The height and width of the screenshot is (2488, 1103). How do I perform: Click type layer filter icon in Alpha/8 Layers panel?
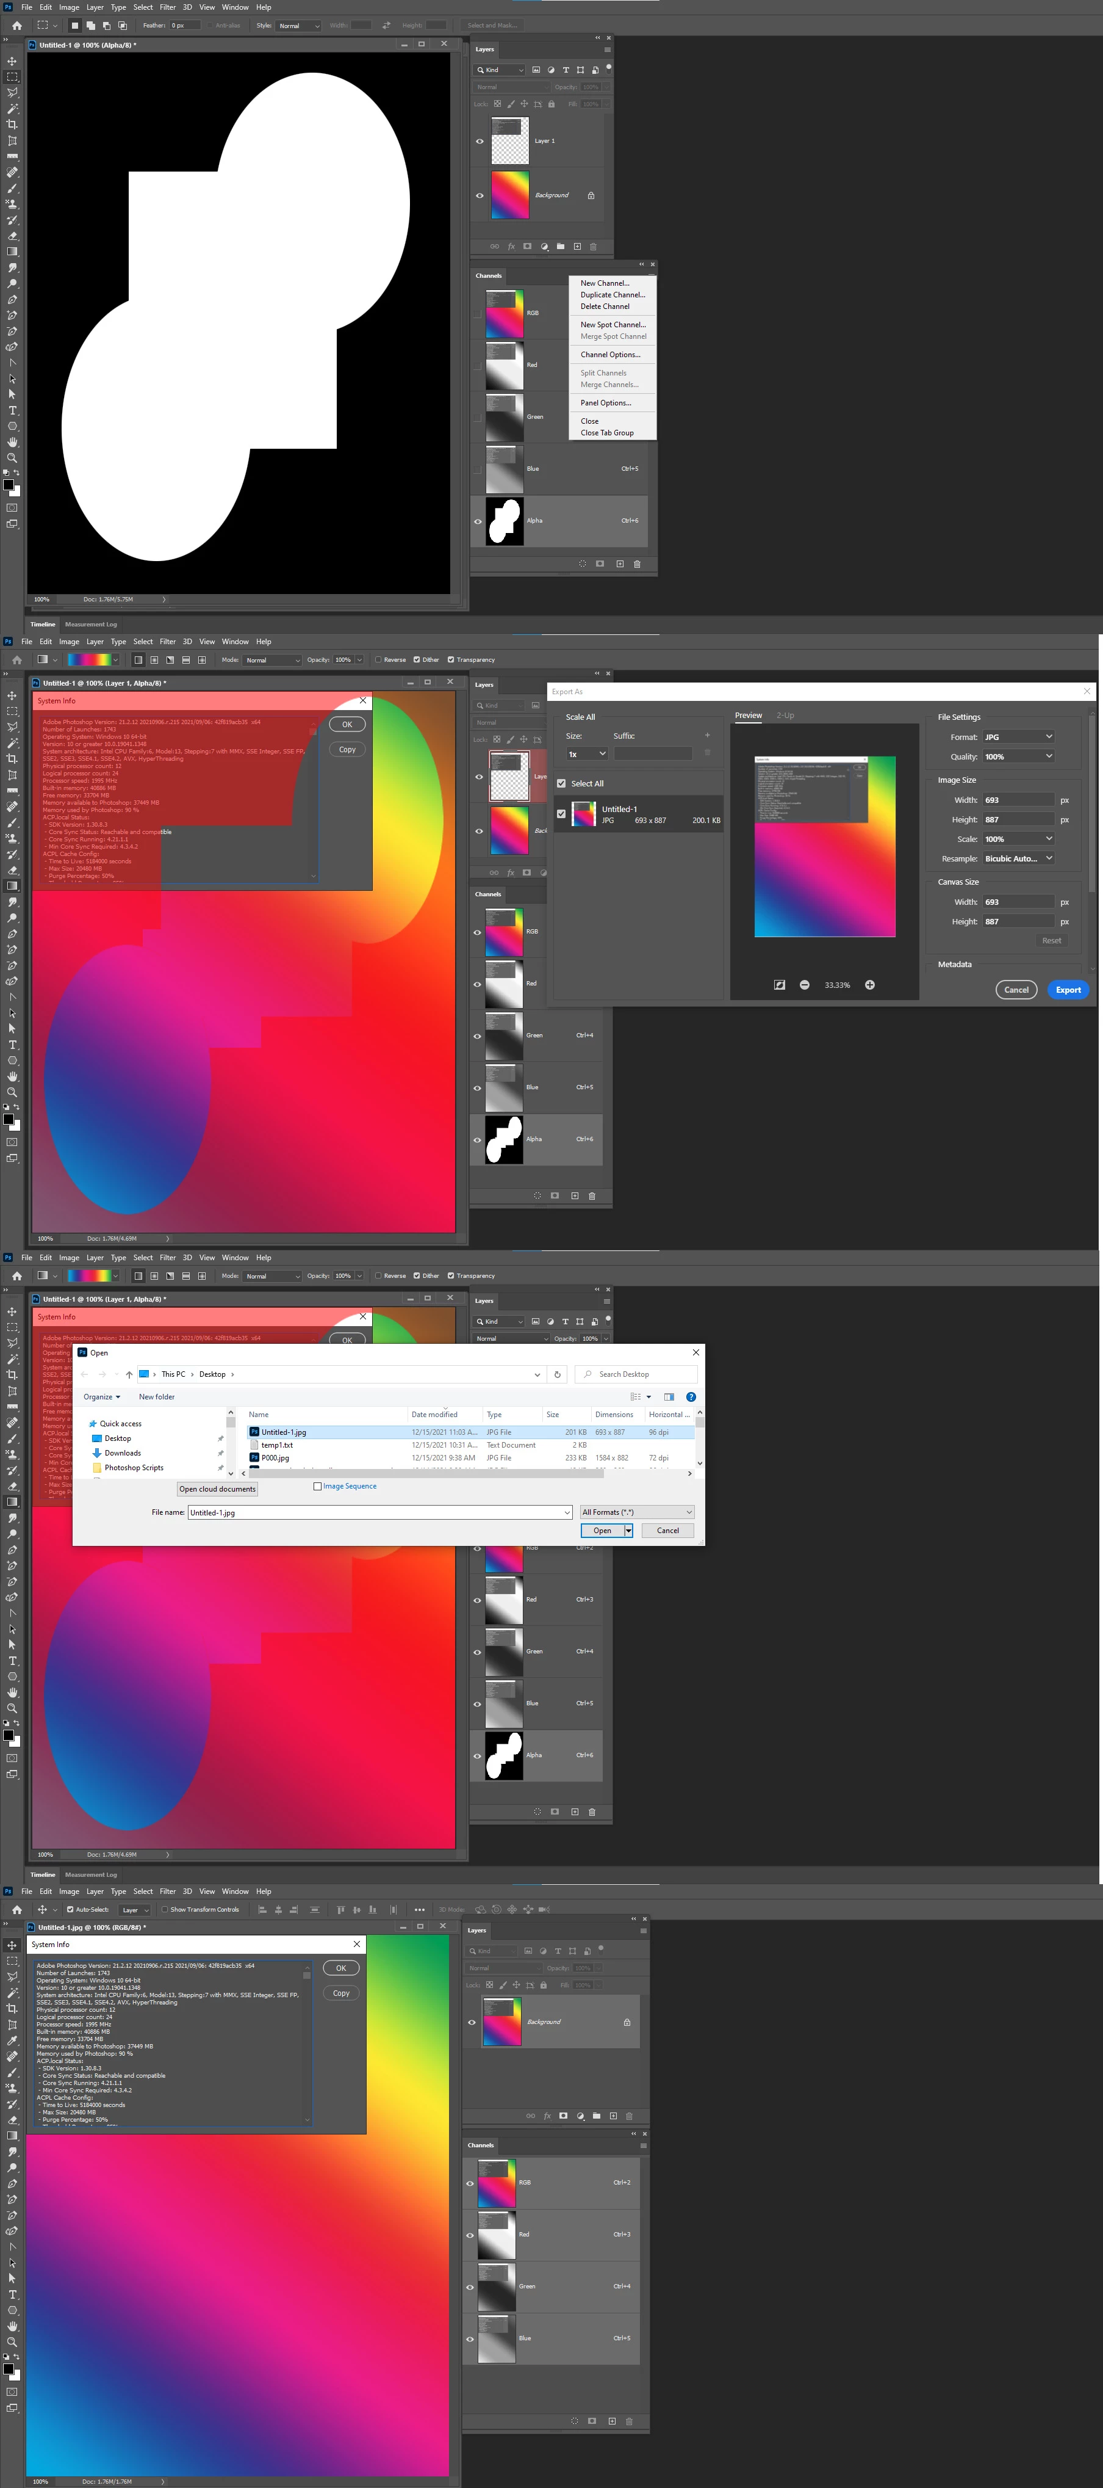coord(566,70)
